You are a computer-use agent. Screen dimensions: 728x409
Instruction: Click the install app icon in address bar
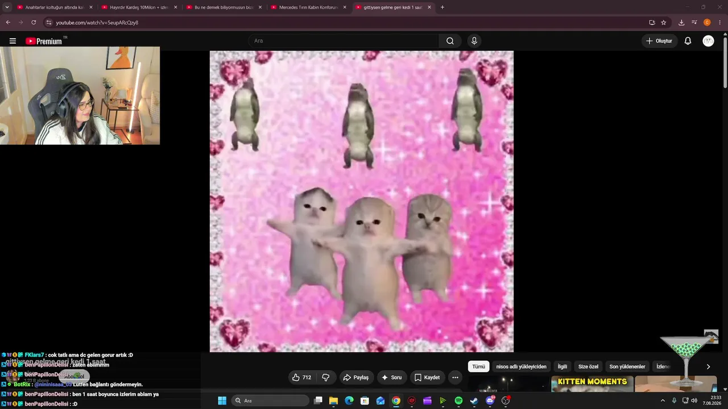click(652, 23)
